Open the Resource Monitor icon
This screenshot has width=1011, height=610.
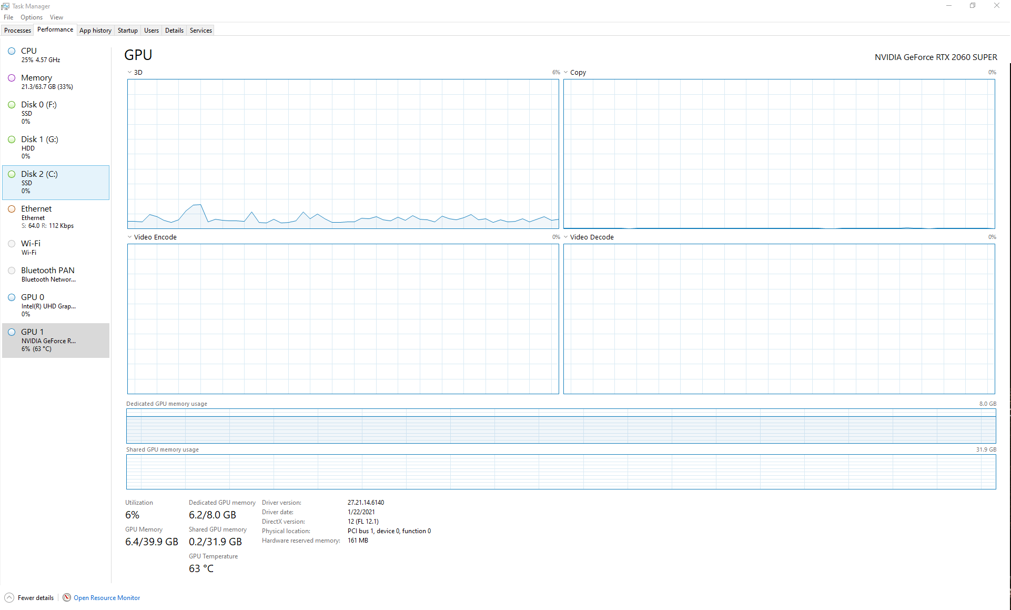pos(67,597)
